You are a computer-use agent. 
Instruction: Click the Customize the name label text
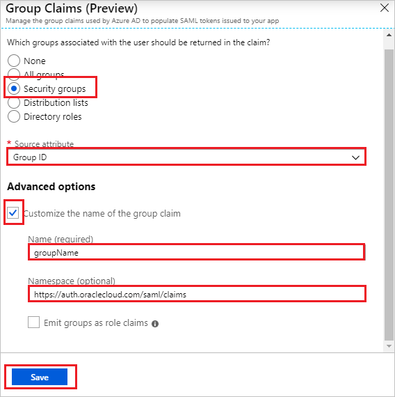tap(102, 214)
